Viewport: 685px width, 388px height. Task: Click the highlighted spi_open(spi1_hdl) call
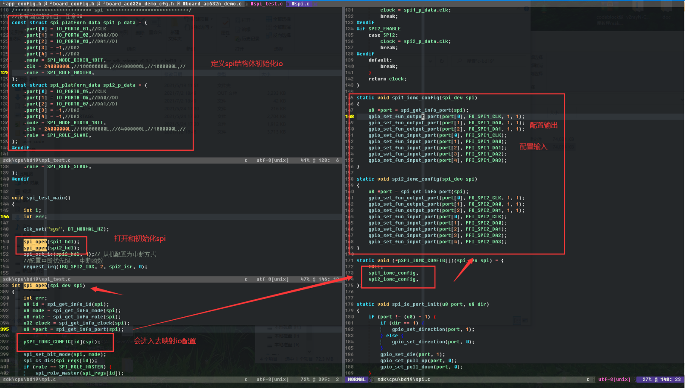[51, 242]
